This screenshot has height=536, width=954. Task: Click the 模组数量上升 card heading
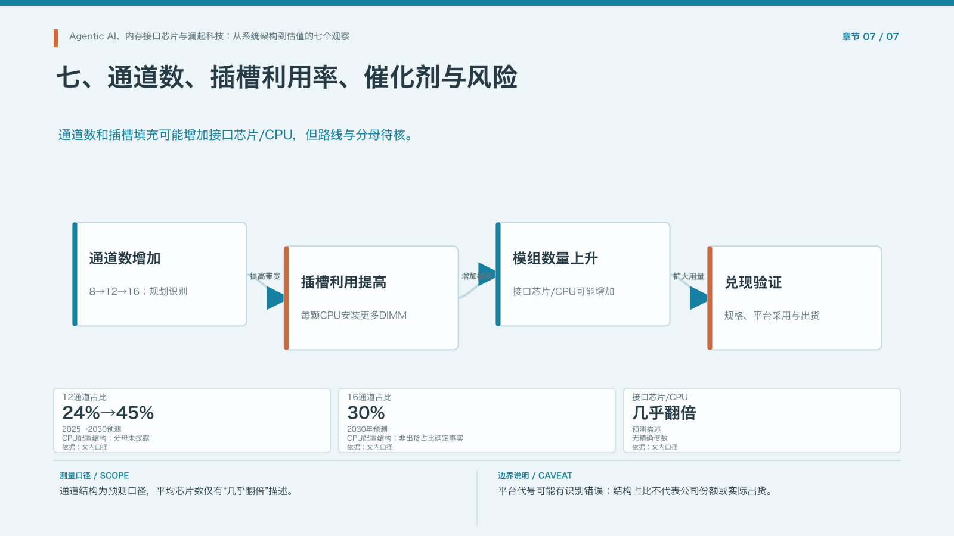tap(555, 258)
